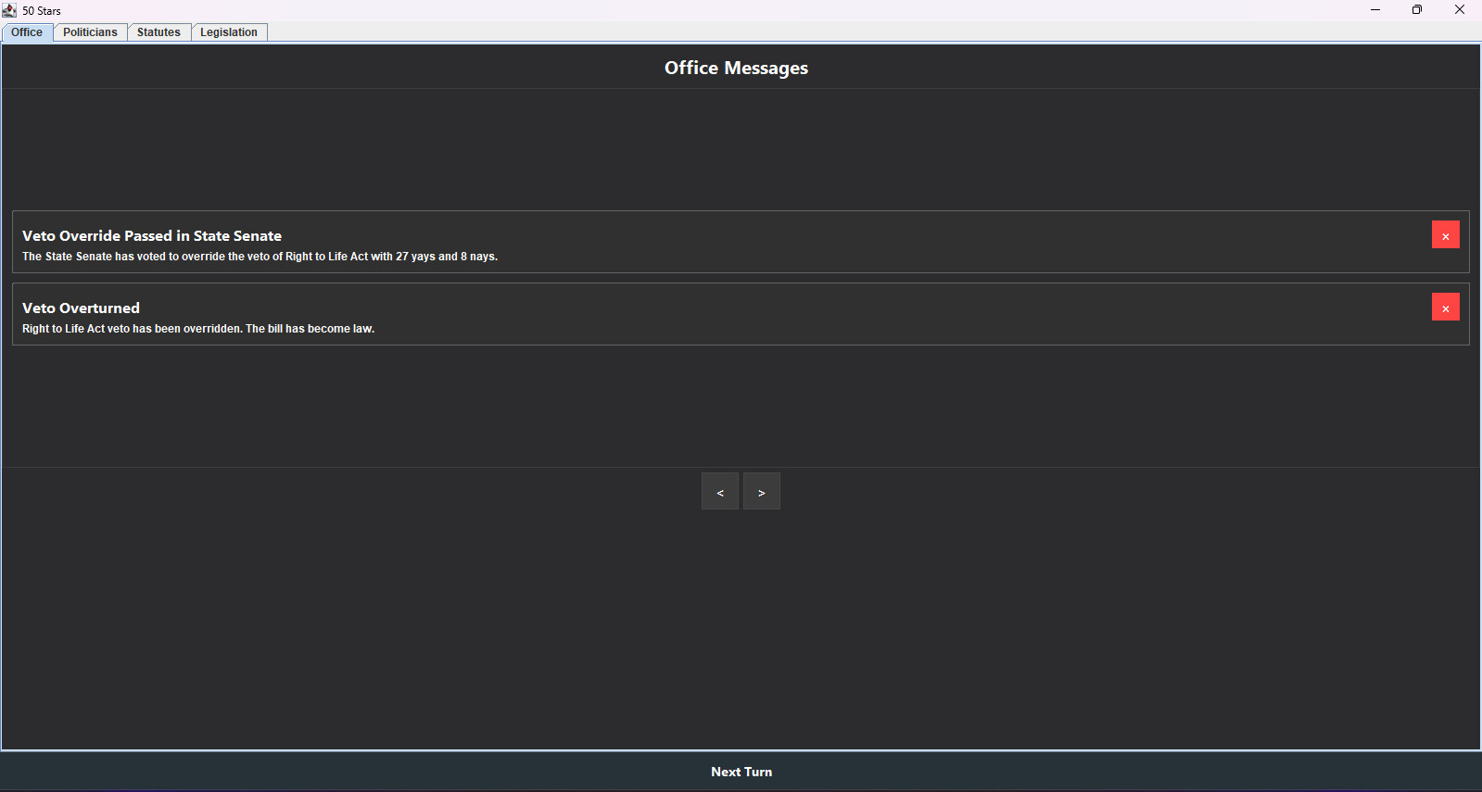1482x792 pixels.
Task: Minimize the 50 Stars window
Action: click(1375, 10)
